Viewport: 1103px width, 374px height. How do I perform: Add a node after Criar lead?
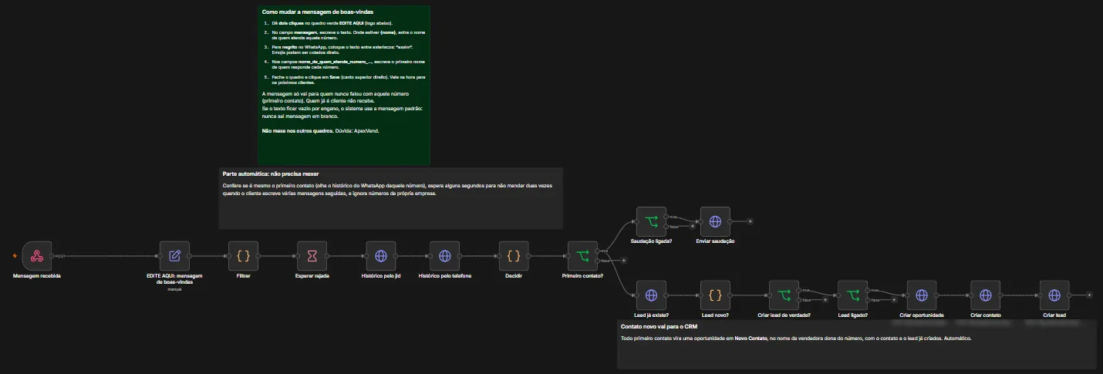point(1089,295)
